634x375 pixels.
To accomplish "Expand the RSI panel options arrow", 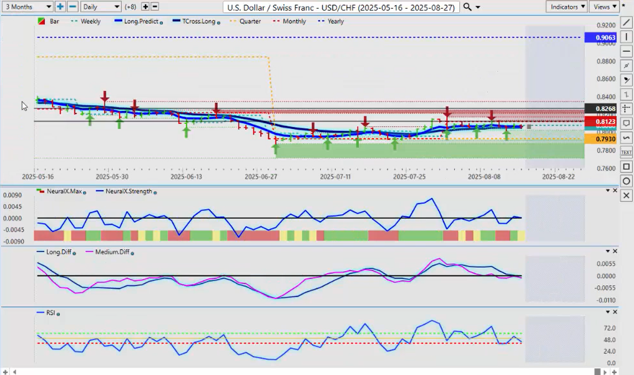I will [x=608, y=312].
